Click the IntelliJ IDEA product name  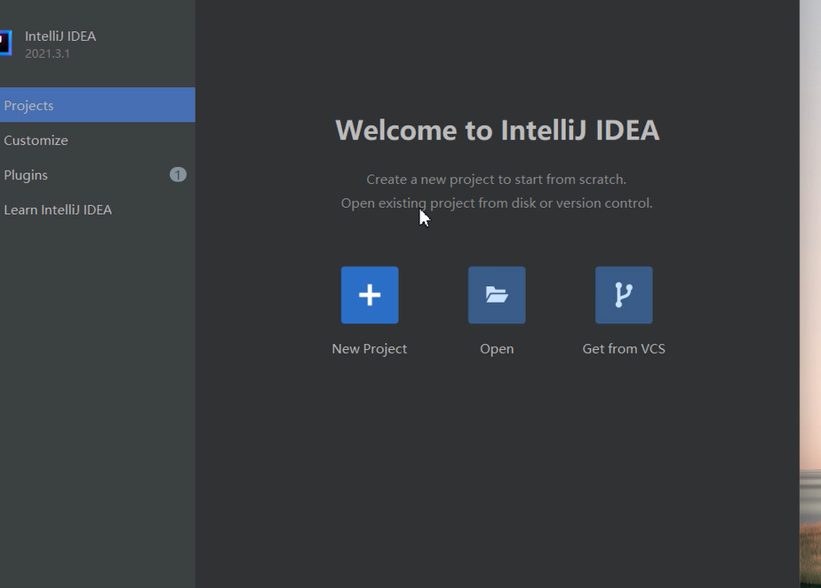coord(60,36)
